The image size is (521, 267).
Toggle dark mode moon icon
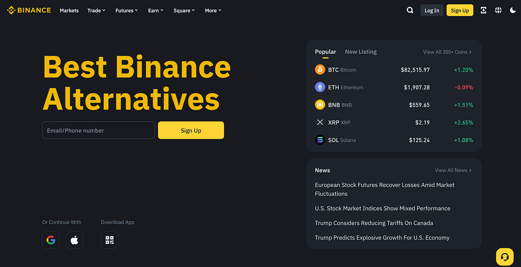point(513,10)
